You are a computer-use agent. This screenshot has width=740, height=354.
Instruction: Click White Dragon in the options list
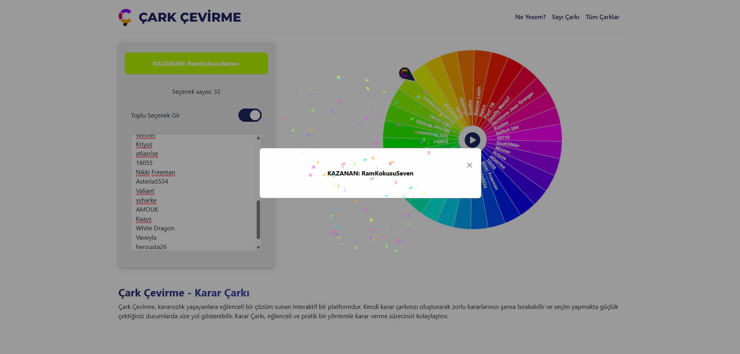click(x=155, y=228)
